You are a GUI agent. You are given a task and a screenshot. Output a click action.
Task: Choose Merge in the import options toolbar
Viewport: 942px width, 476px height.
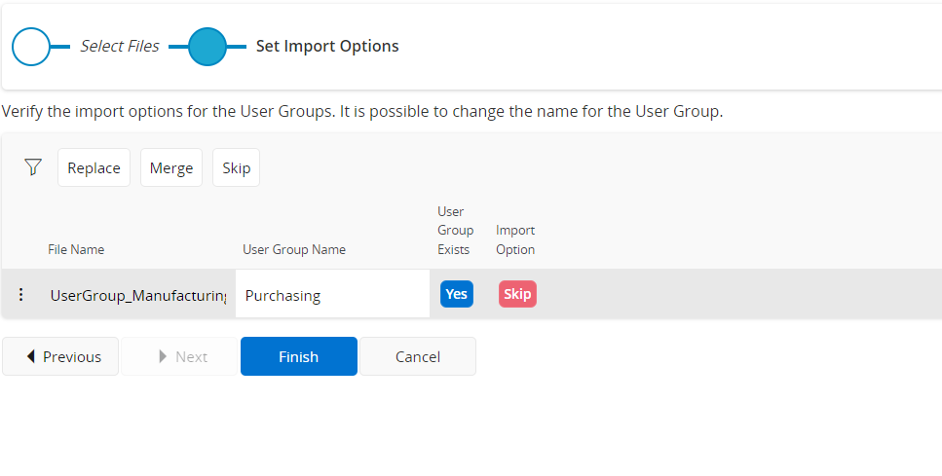pos(171,167)
